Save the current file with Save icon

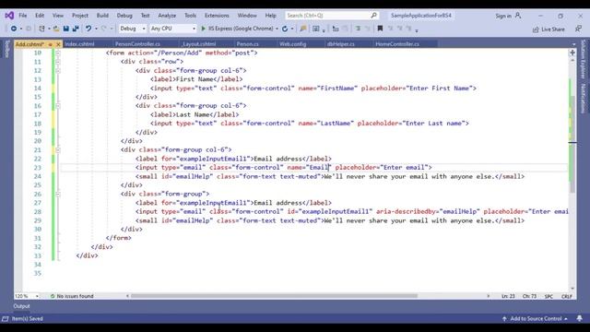65,29
